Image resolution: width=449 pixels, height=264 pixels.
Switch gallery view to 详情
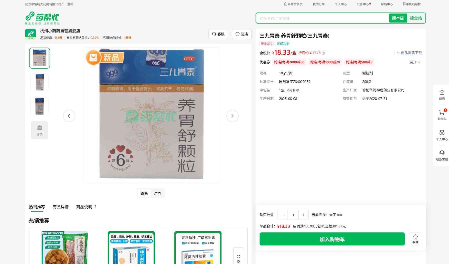tap(157, 193)
